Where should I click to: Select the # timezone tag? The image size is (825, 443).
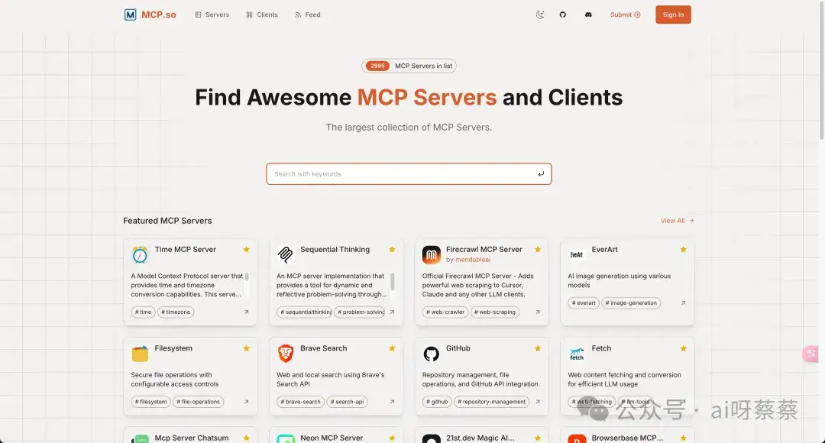click(176, 312)
